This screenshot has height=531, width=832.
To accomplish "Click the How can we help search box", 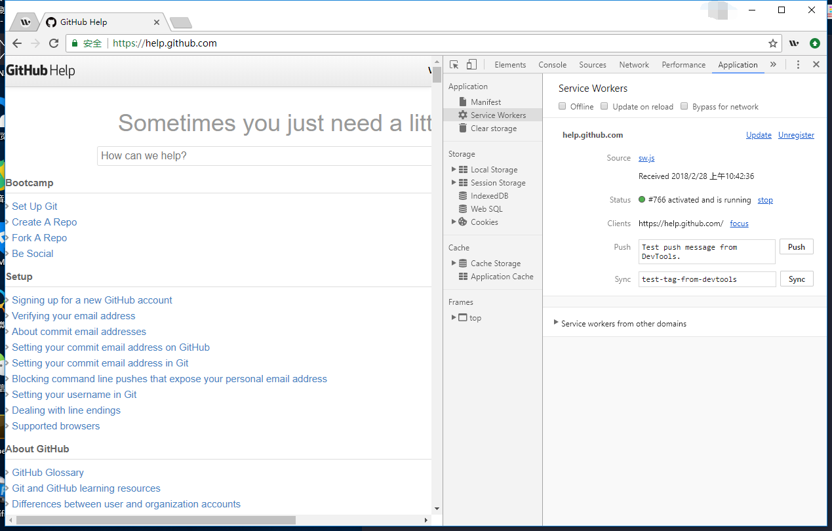I will pos(264,156).
